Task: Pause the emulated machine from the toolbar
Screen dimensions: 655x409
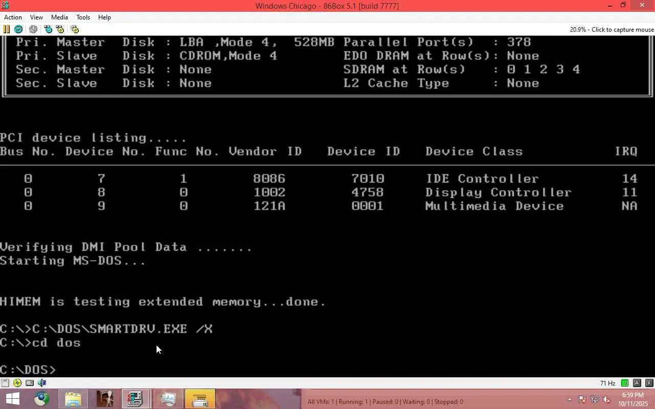Action: pyautogui.click(x=7, y=29)
